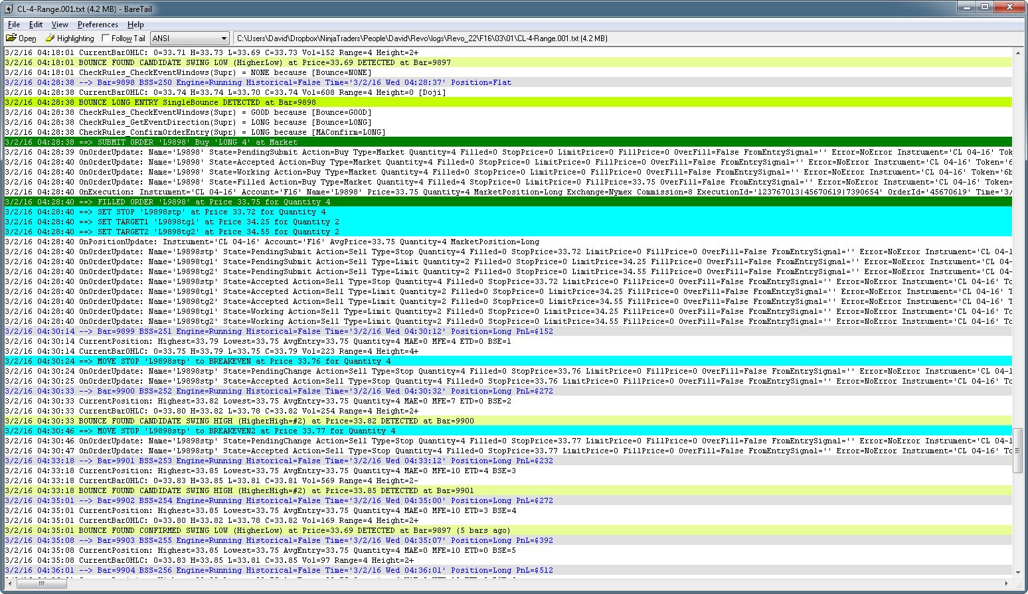The width and height of the screenshot is (1028, 594).
Task: Maximize the BareTail window
Action: [985, 7]
